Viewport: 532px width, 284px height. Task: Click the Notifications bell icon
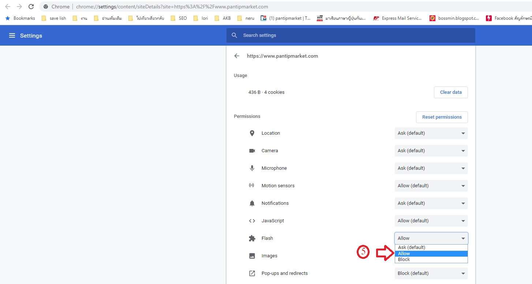tap(252, 203)
